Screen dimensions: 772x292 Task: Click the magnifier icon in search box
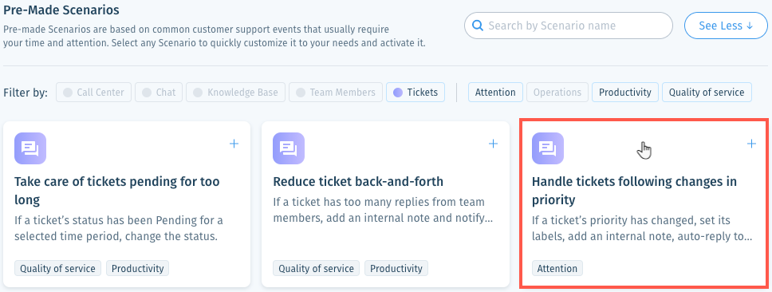pos(477,26)
